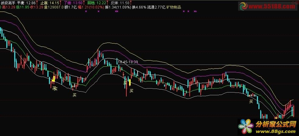Select the 量129087.0 volume figure

pyautogui.click(x=54, y=7)
